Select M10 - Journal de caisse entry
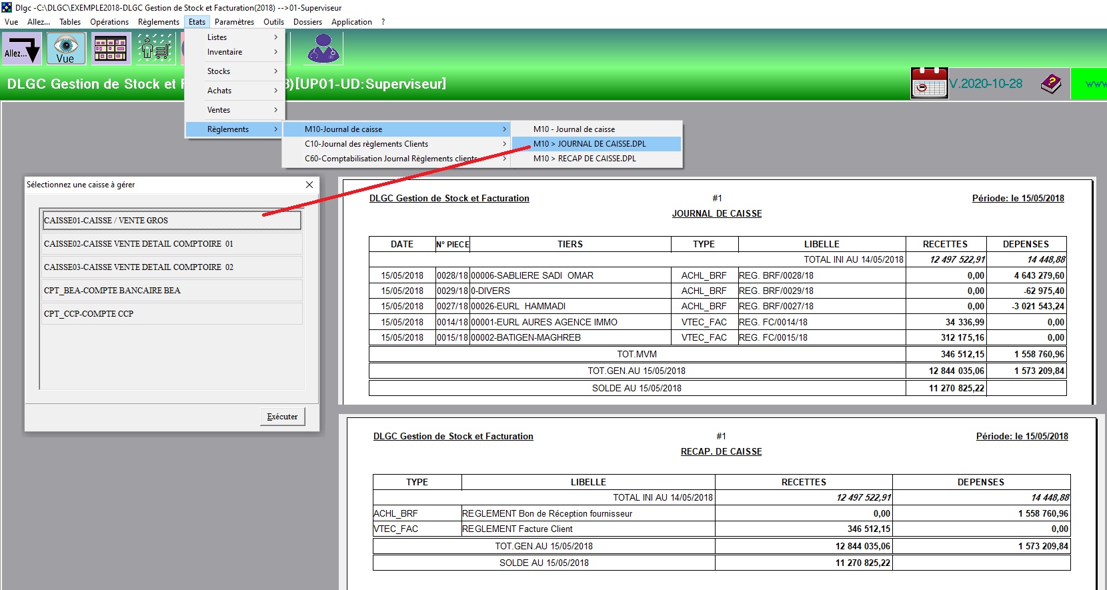This screenshot has width=1107, height=590. click(597, 129)
